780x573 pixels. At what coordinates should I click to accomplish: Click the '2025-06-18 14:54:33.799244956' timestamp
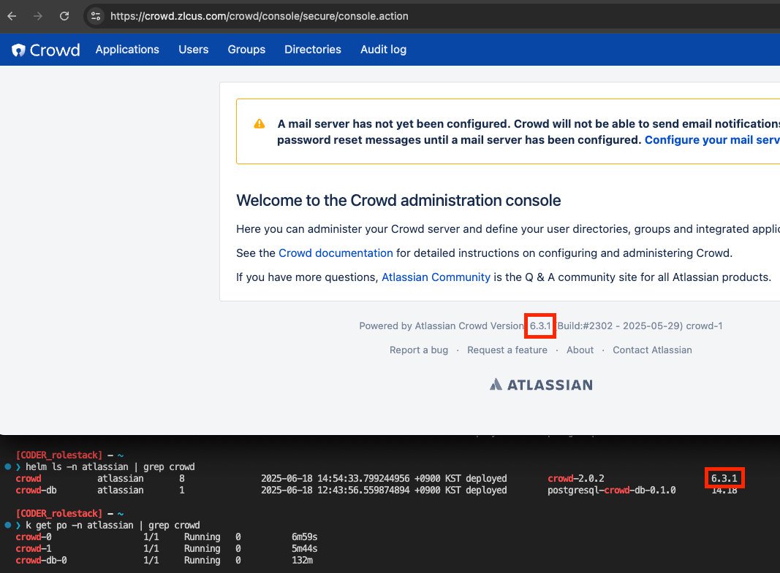click(334, 479)
